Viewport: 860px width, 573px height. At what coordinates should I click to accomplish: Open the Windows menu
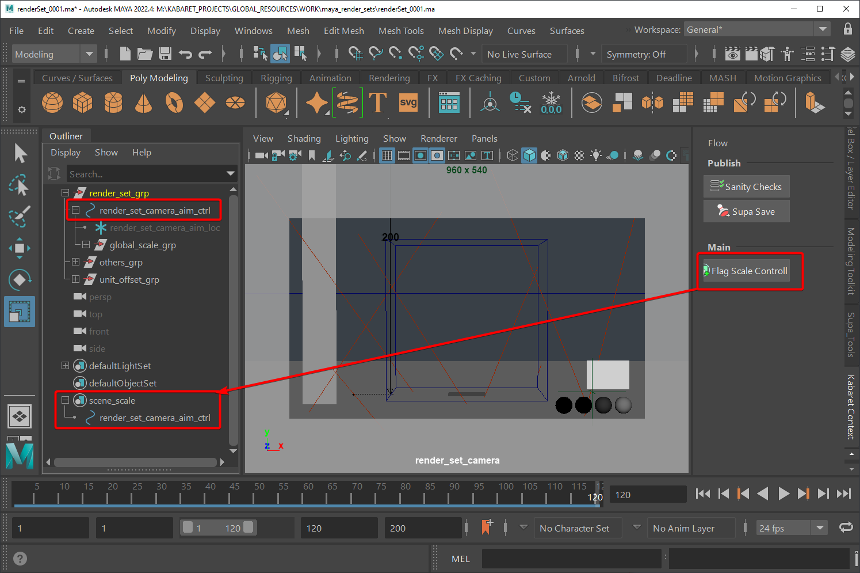click(x=253, y=31)
